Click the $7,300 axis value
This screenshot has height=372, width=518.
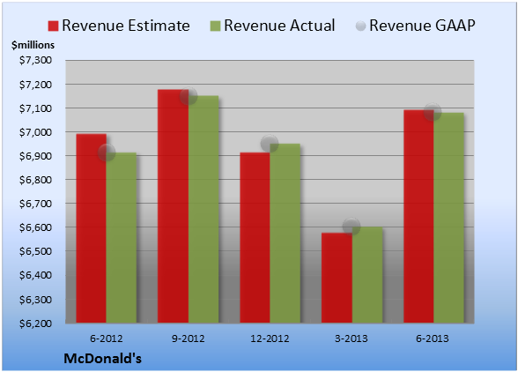click(35, 60)
